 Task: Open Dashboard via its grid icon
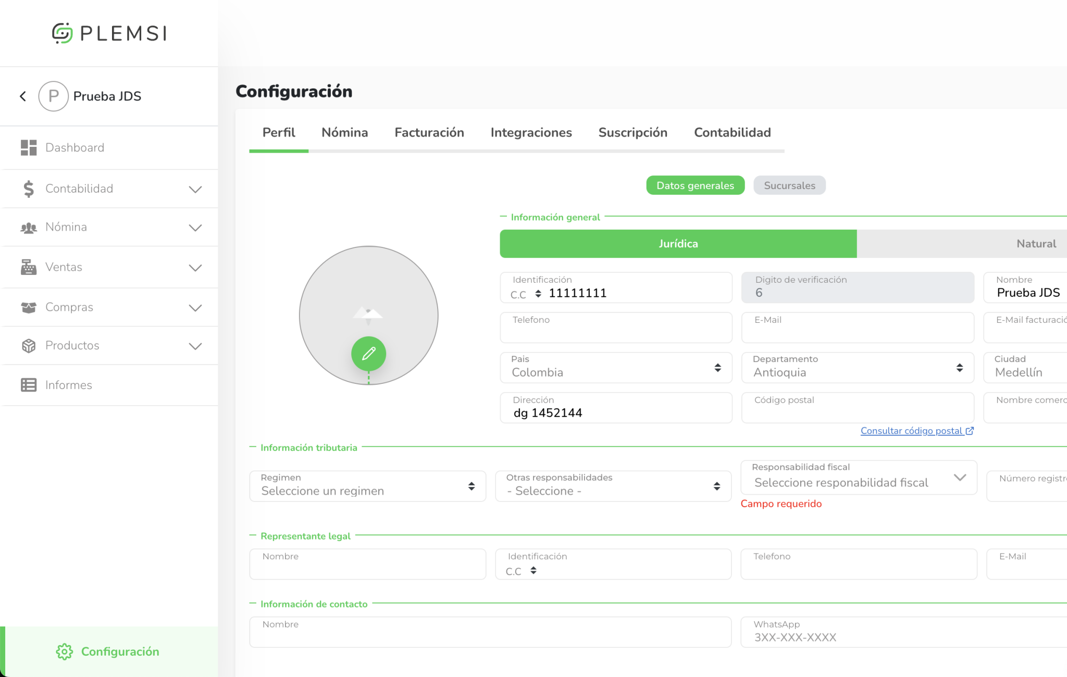[29, 148]
